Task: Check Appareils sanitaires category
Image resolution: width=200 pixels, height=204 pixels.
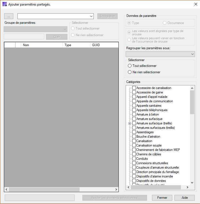Action: (x=134, y=106)
